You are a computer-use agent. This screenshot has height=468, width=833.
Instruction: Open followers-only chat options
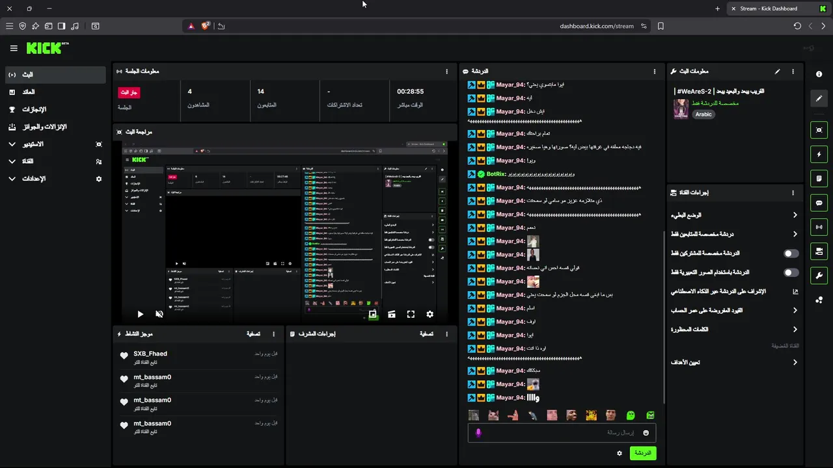click(x=735, y=234)
